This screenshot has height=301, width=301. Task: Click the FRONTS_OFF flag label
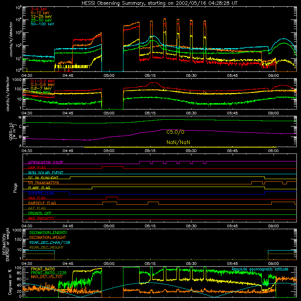point(40,213)
